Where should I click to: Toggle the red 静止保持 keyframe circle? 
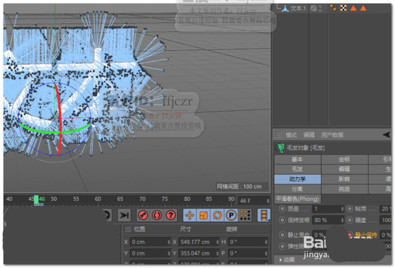click(x=350, y=235)
